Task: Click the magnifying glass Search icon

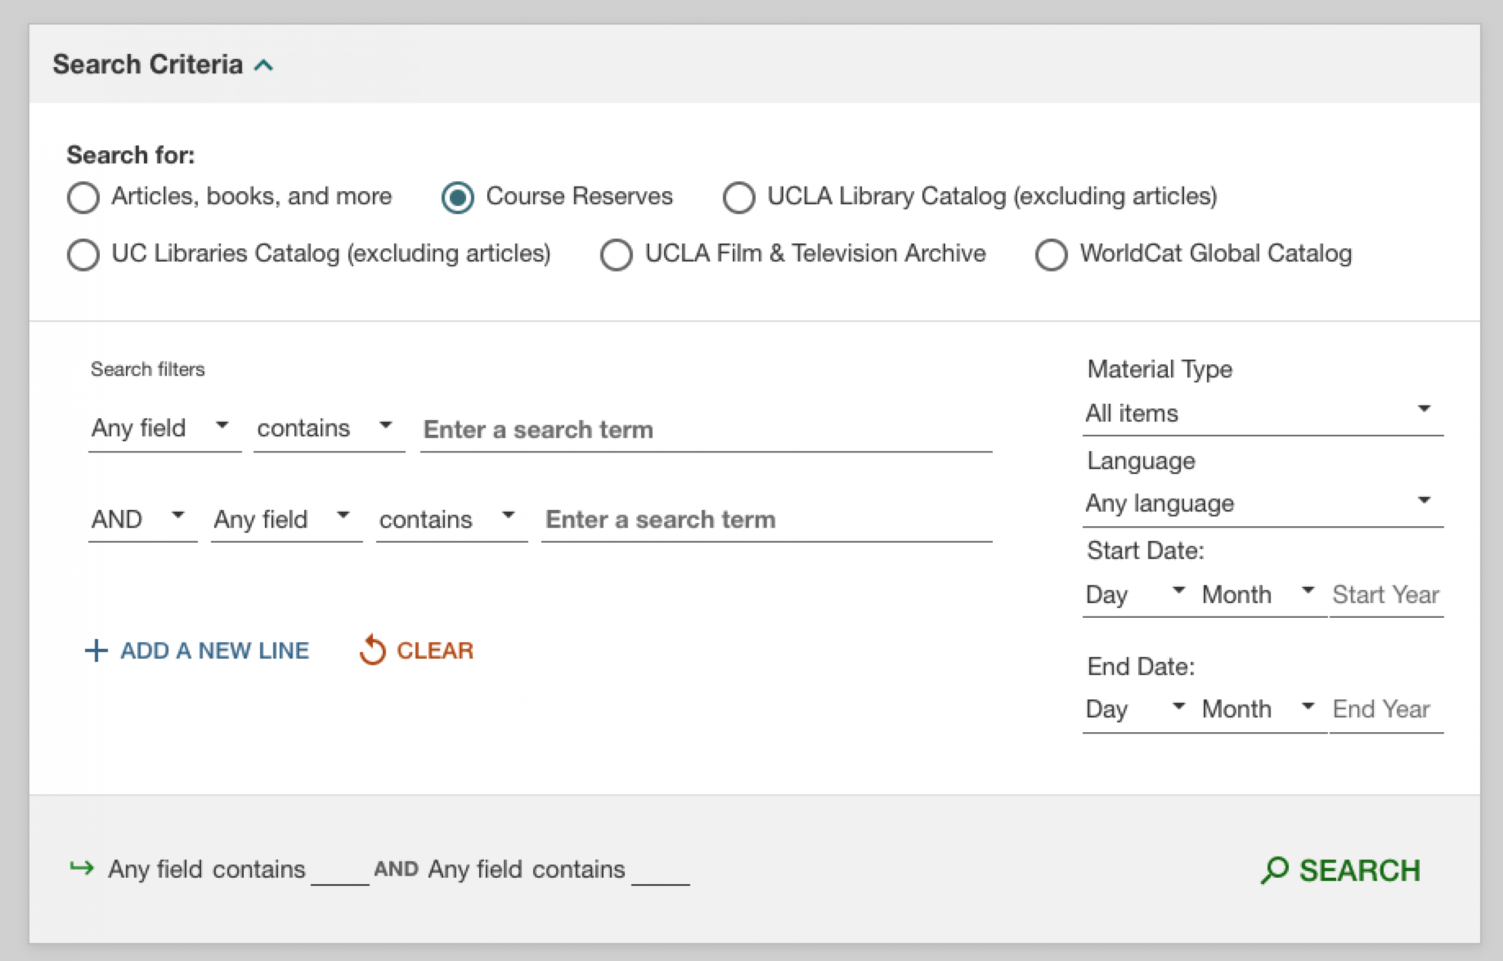Action: pyautogui.click(x=1275, y=870)
